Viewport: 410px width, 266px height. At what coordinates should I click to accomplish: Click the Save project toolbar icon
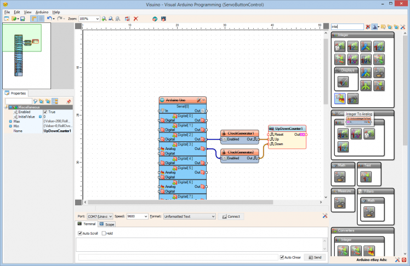click(22, 19)
